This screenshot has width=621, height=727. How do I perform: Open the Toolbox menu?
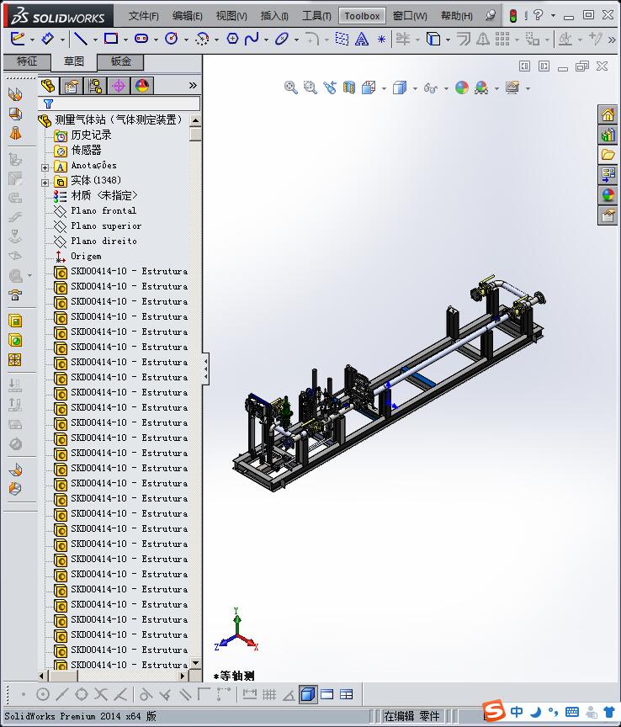pyautogui.click(x=362, y=16)
